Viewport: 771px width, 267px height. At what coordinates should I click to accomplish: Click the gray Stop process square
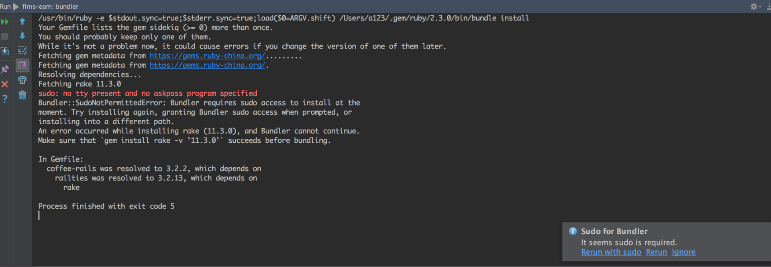coord(5,36)
